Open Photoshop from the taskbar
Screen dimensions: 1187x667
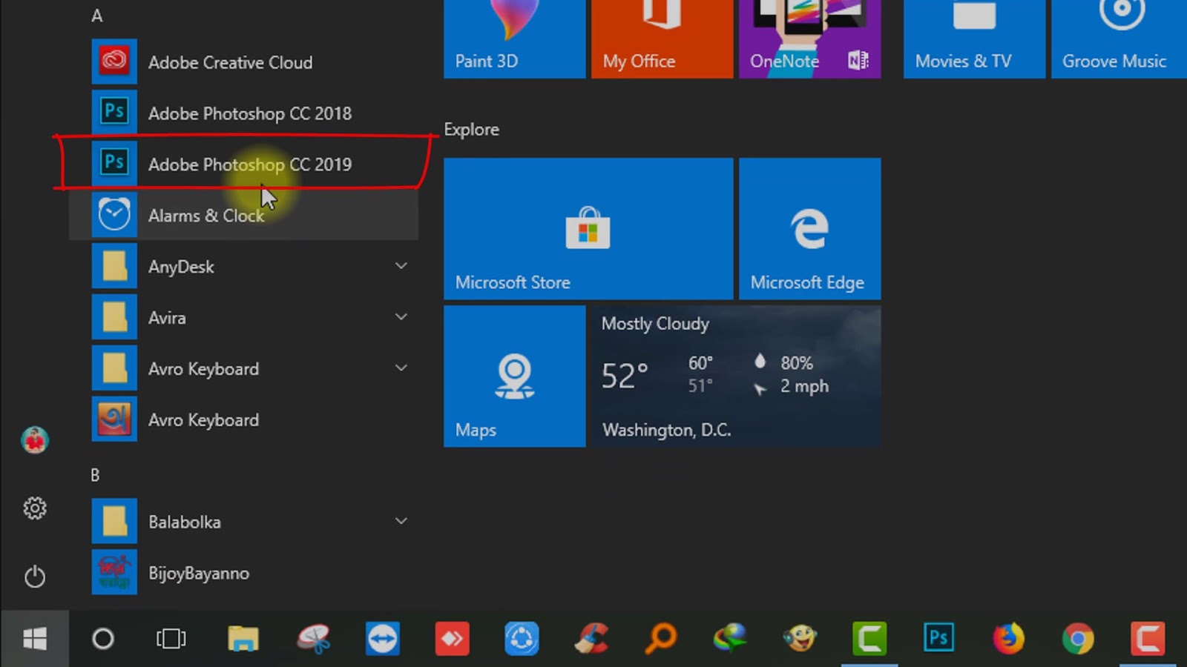938,639
